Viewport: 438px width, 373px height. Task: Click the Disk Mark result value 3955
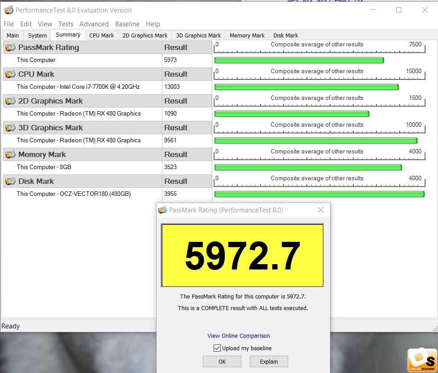click(170, 194)
